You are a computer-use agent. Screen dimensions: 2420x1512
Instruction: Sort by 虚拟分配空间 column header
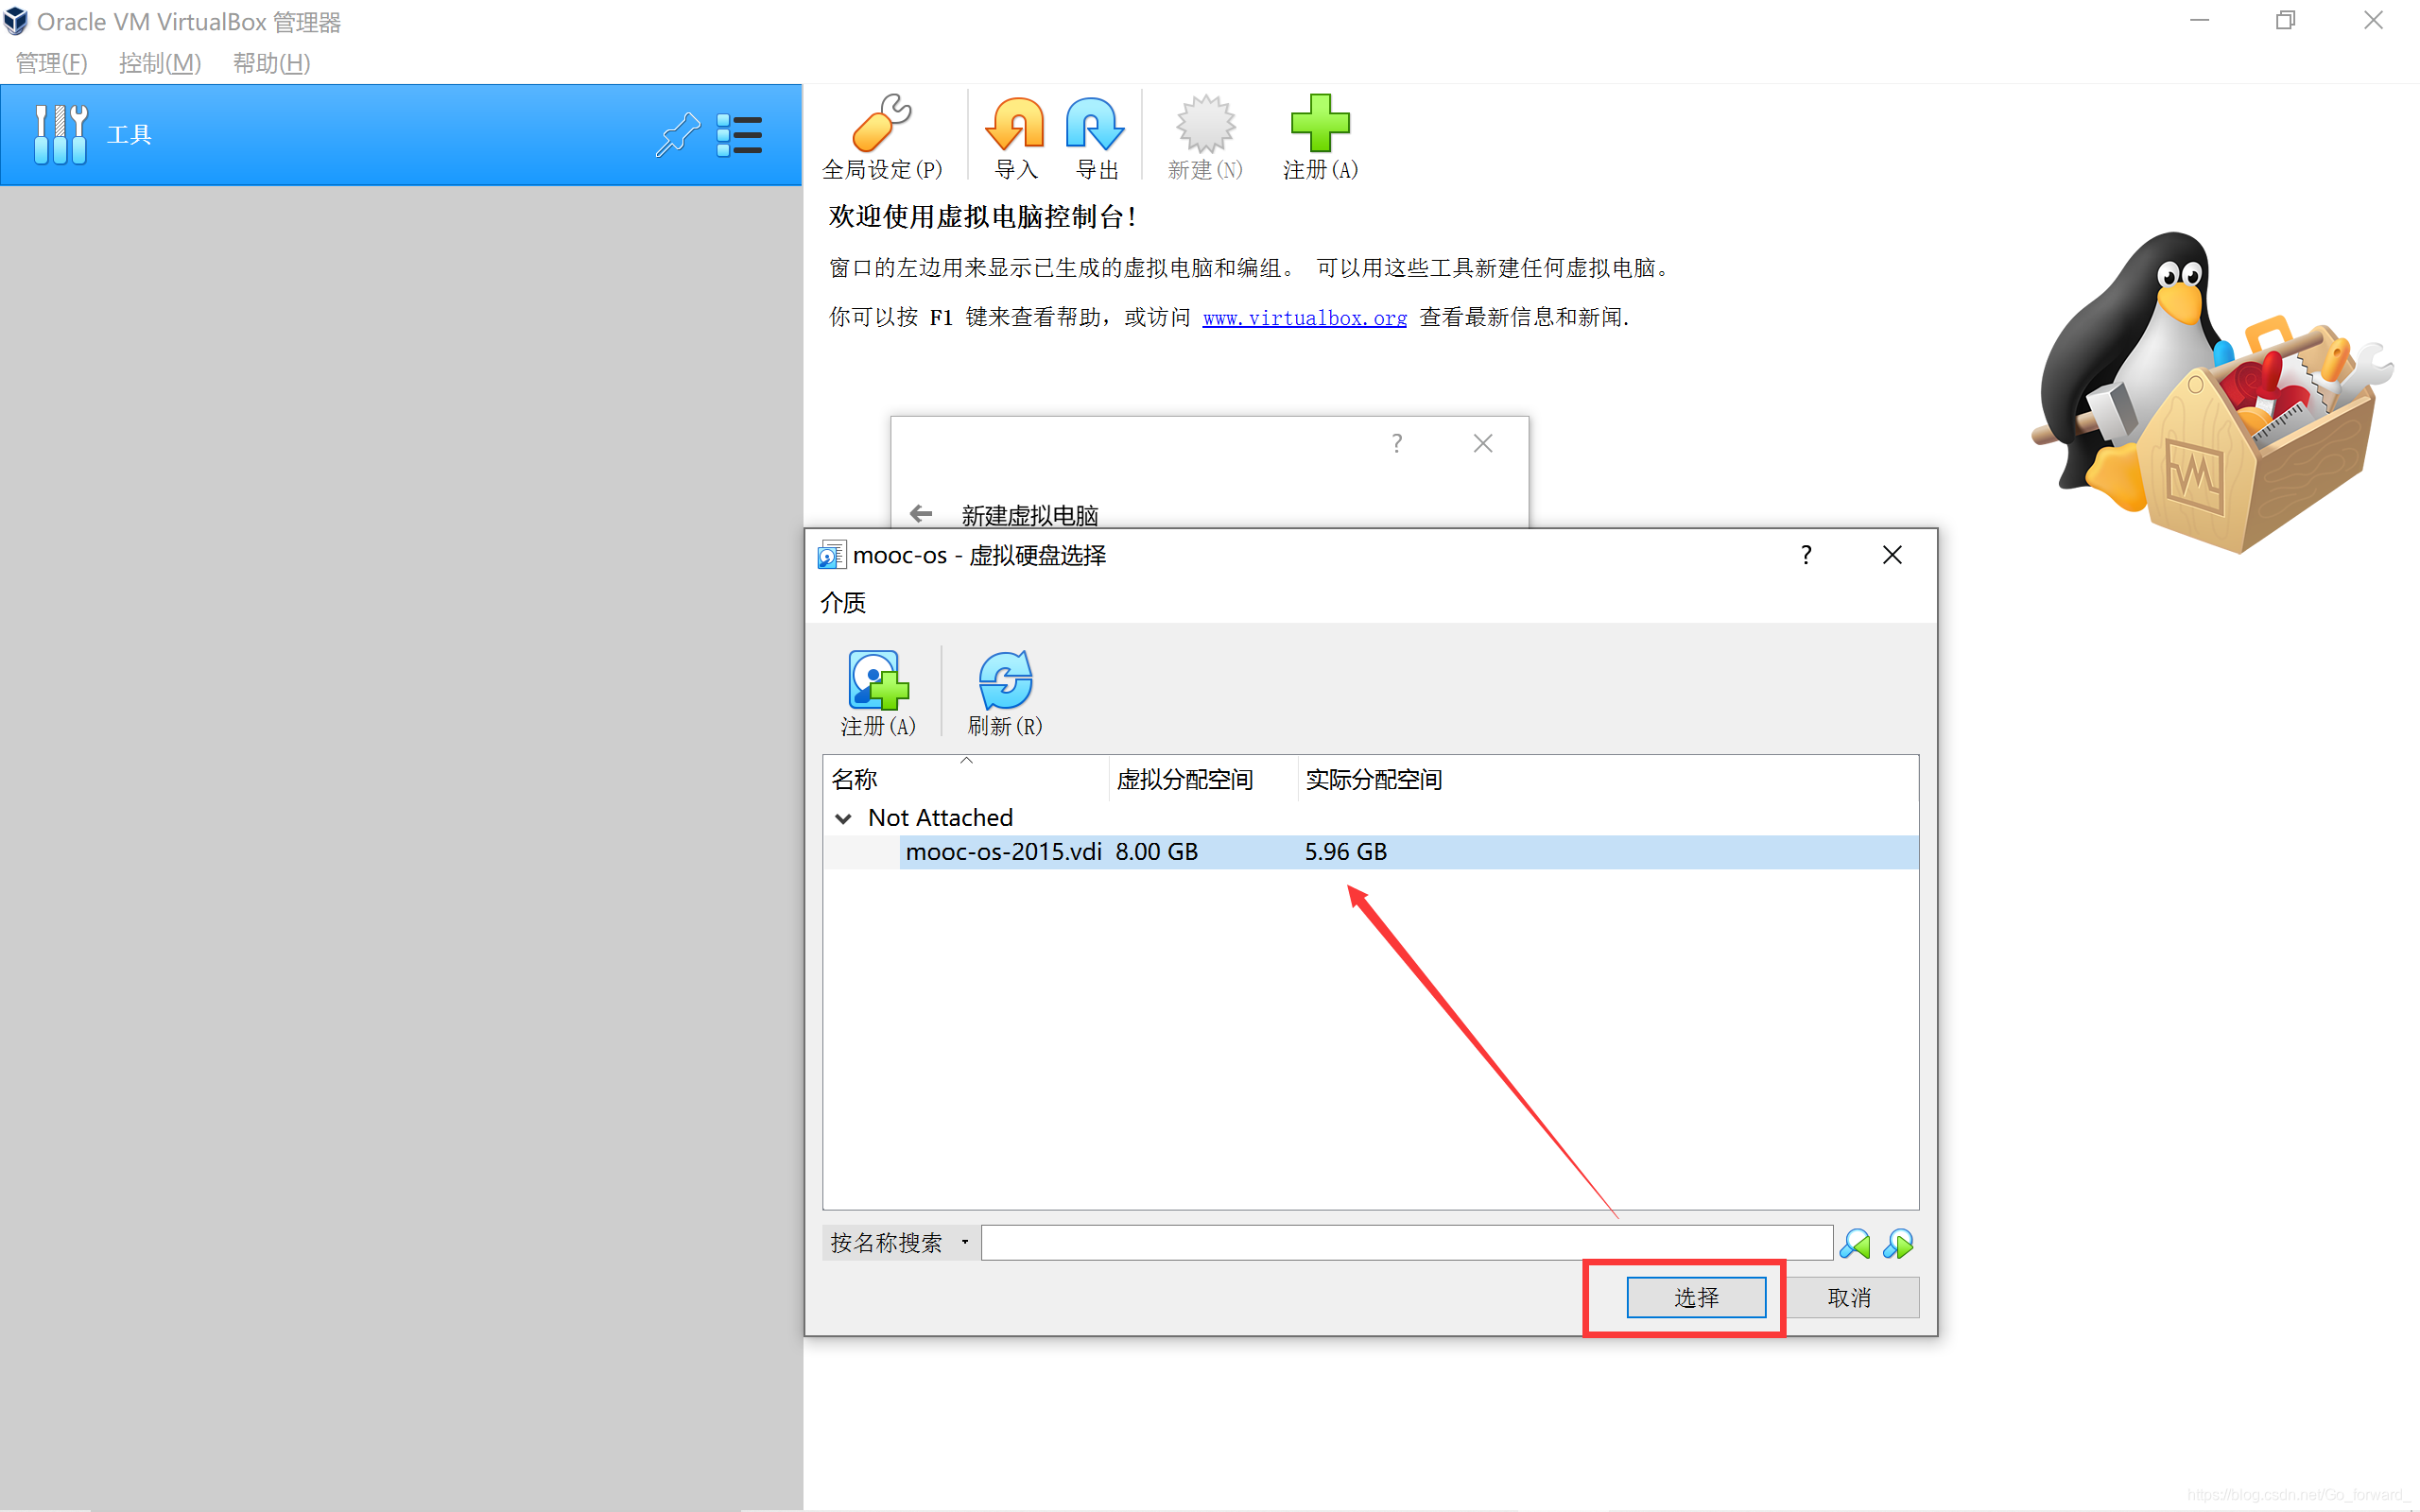tap(1203, 779)
